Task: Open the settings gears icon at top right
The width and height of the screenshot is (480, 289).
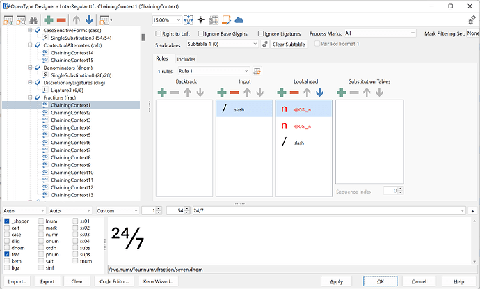Action: coord(470,20)
